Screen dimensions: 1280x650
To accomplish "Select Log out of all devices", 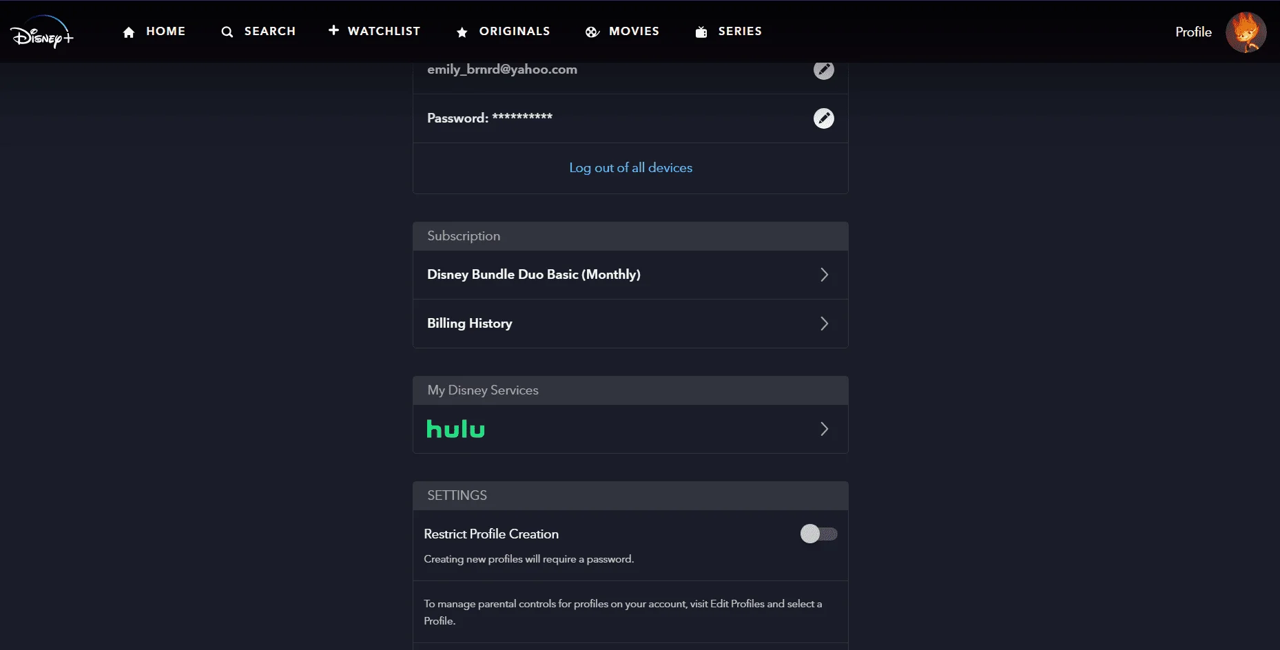I will tap(630, 167).
